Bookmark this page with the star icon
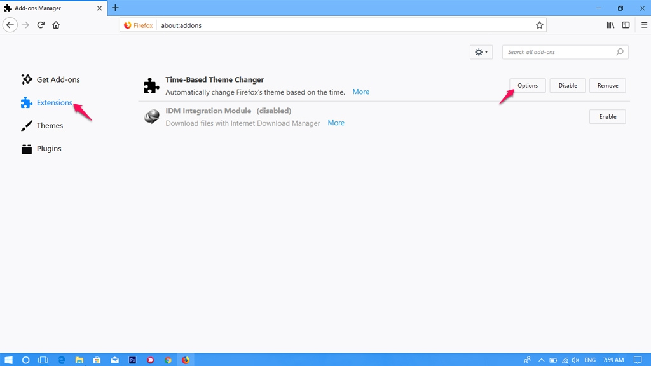Screen dimensions: 651x366 click(x=539, y=25)
